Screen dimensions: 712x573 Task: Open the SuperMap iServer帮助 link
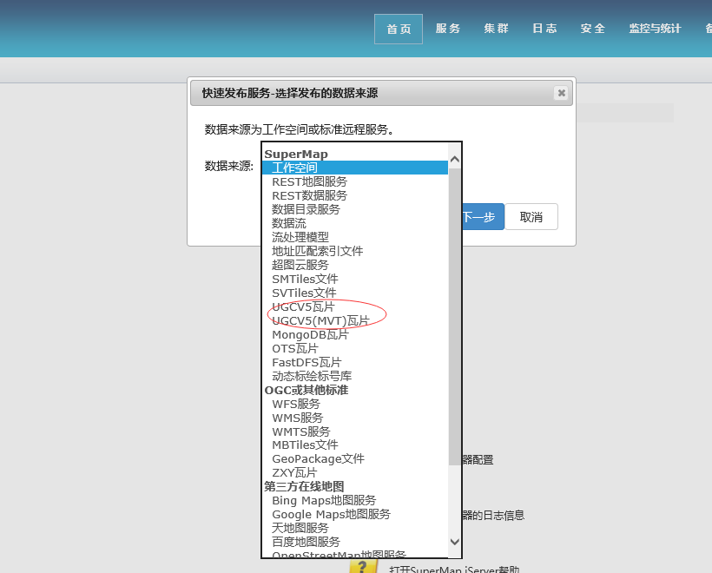tap(454, 569)
